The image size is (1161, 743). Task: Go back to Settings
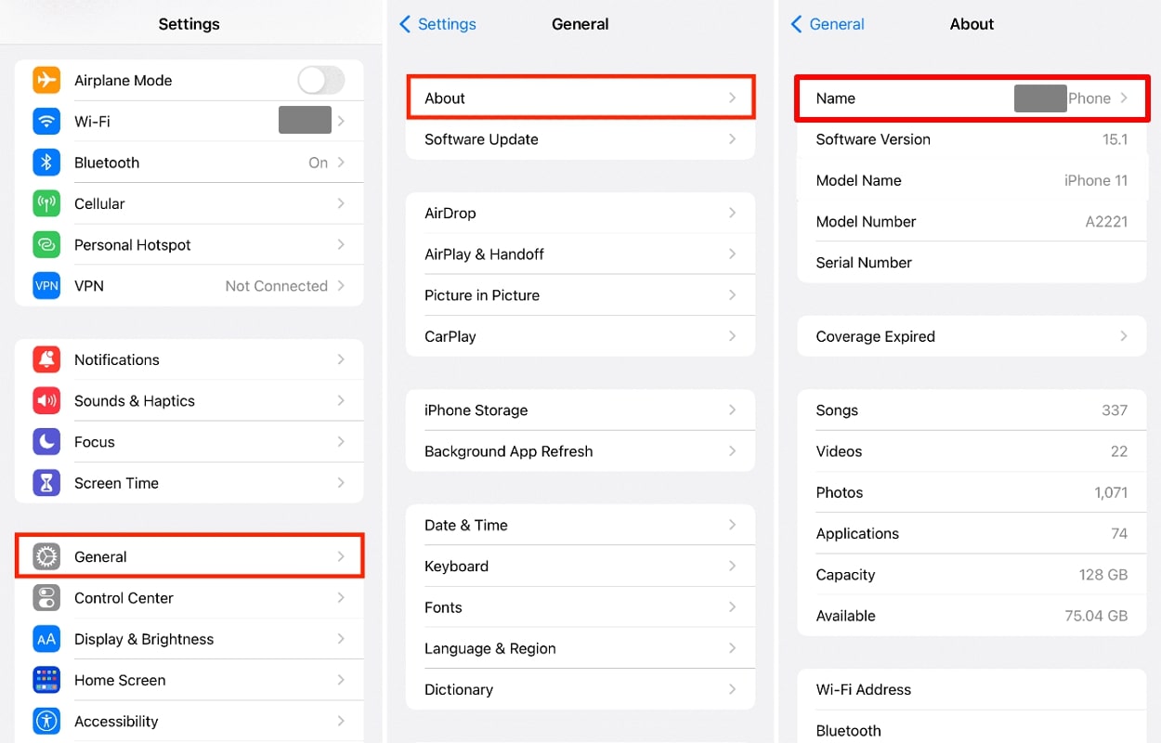click(437, 25)
